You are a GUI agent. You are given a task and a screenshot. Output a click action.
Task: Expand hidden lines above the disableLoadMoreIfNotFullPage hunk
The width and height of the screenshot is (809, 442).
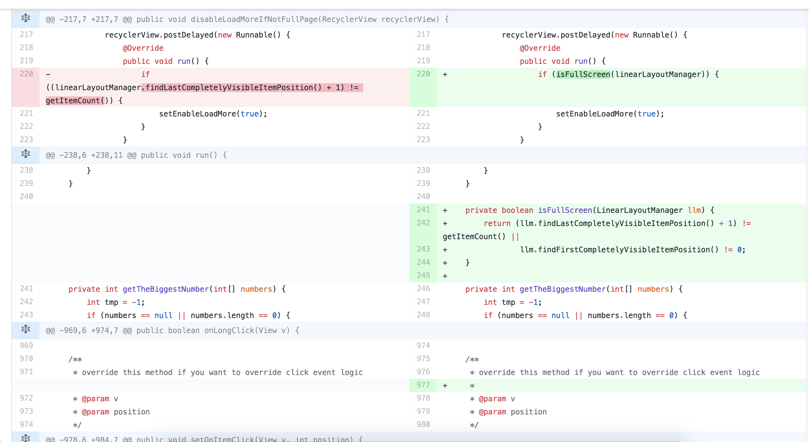tap(25, 18)
